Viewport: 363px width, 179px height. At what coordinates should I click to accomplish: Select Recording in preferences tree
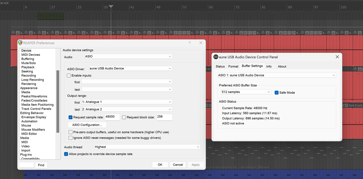click(29, 76)
